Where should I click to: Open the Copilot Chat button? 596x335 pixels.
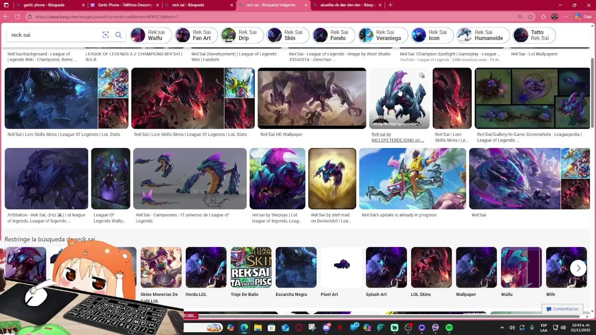click(583, 17)
